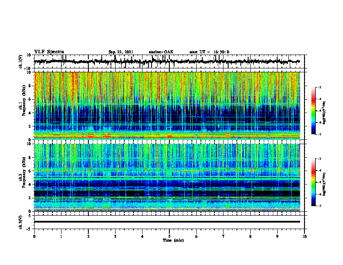The width and height of the screenshot is (343, 265).
Task: Click the "-7" tick on ch.1 color bar
Action: click(x=319, y=134)
